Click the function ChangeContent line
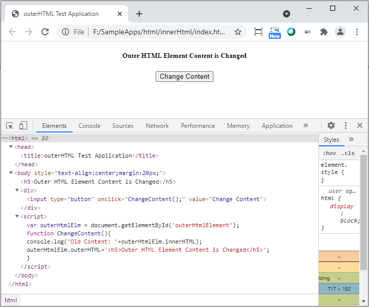 69,233
